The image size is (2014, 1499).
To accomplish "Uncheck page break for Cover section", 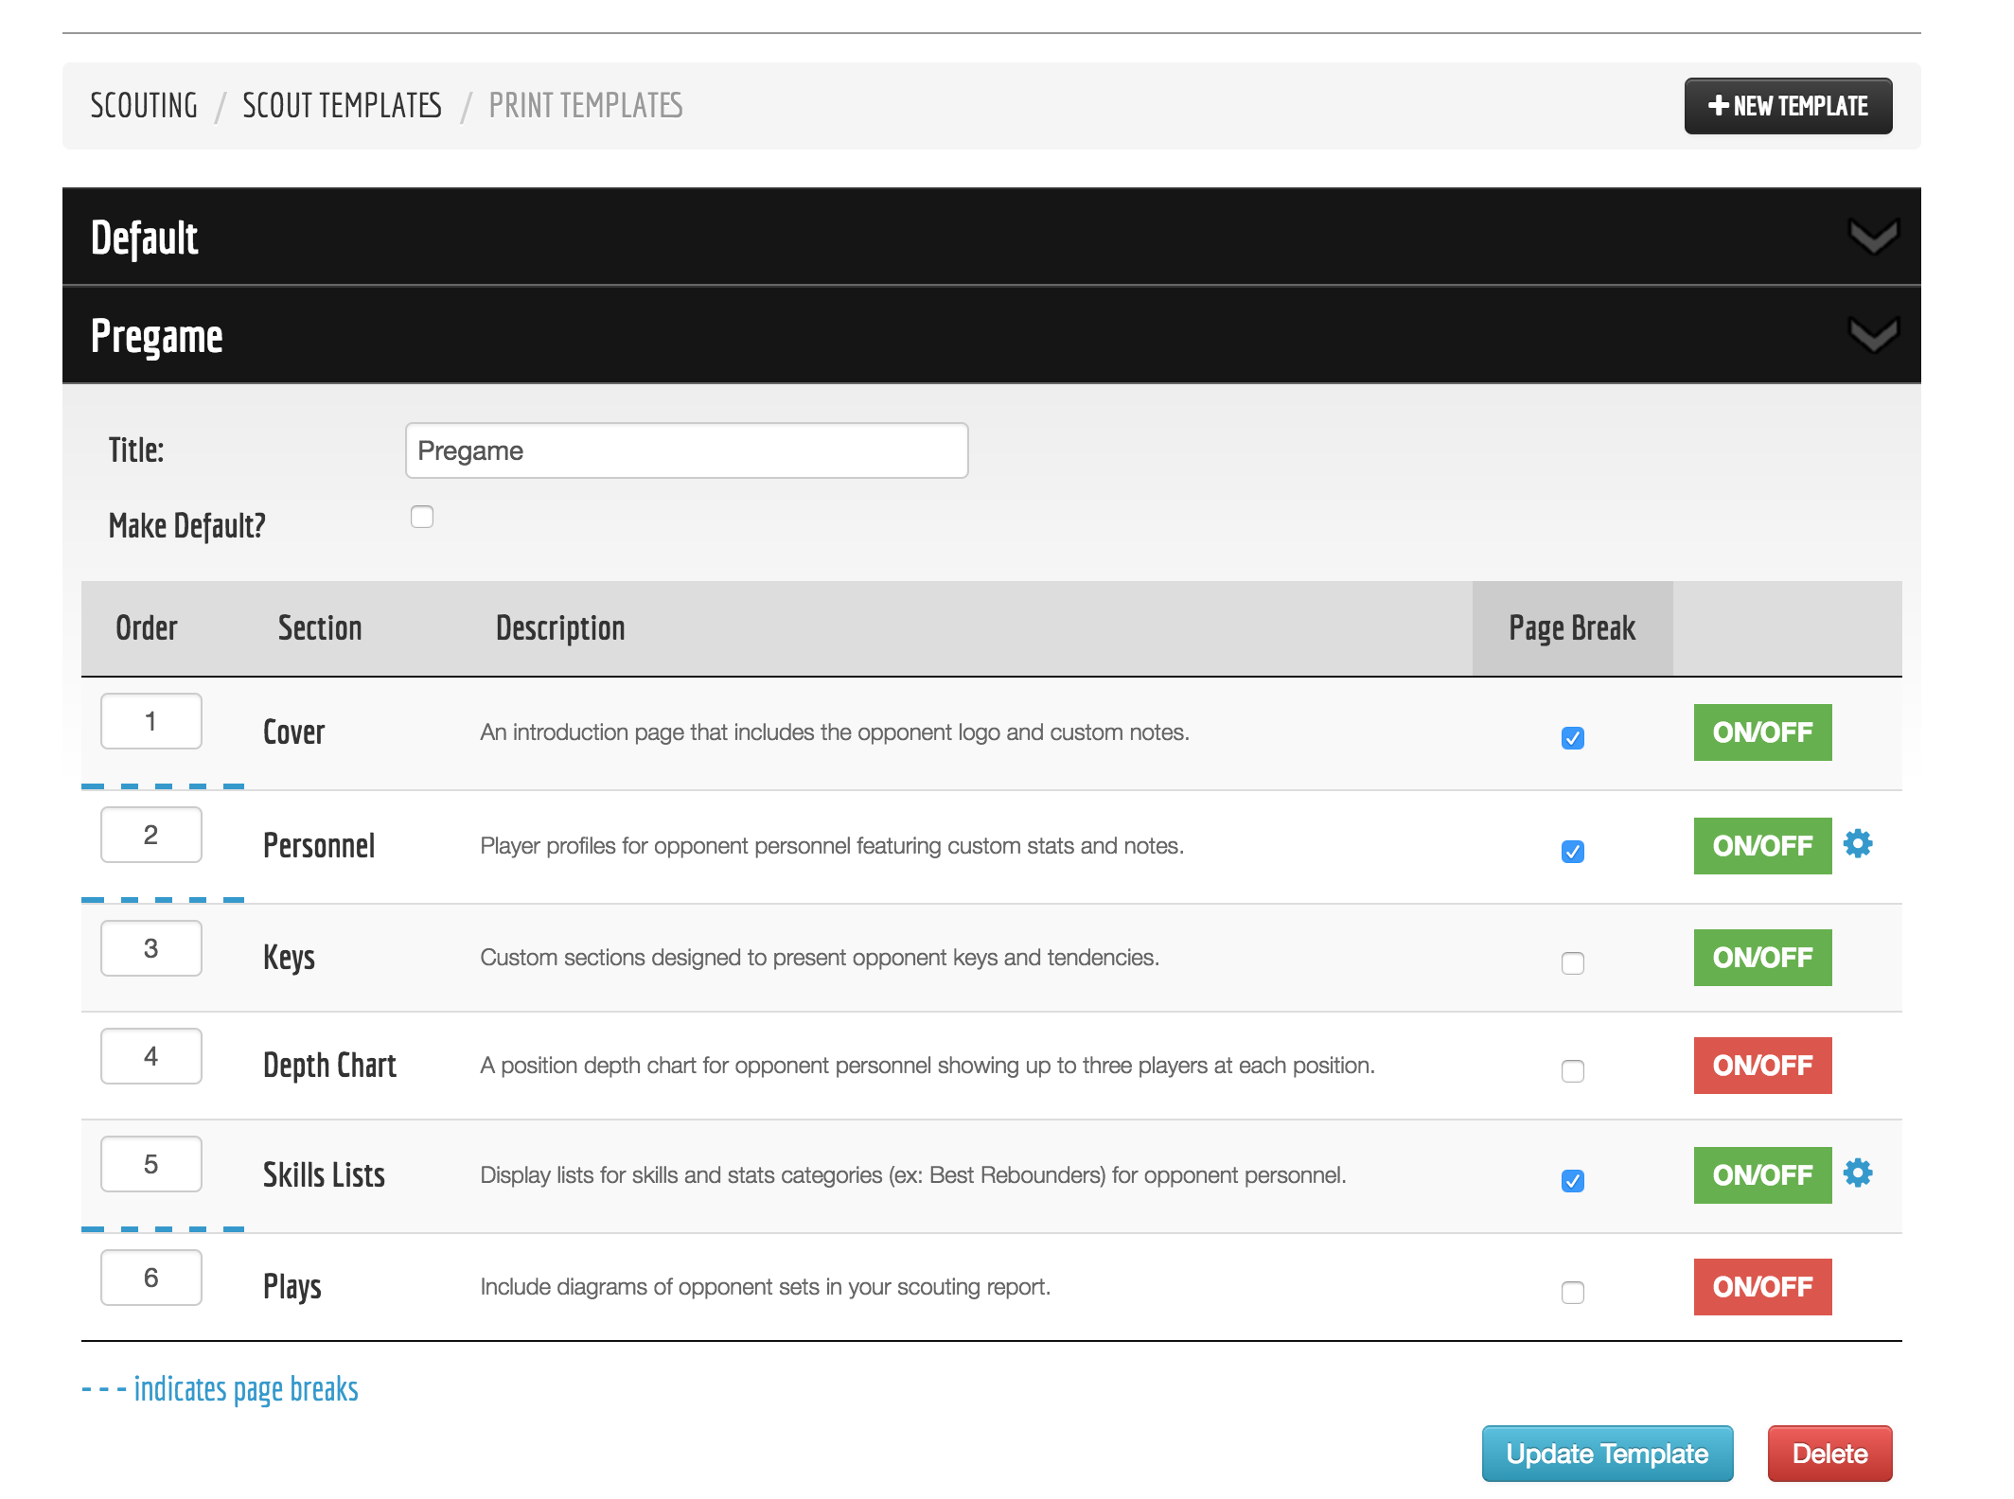I will click(x=1572, y=737).
